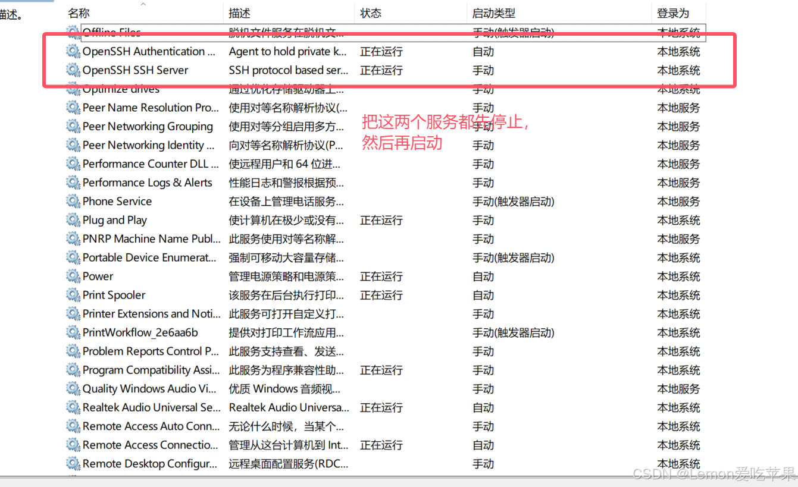
Task: Click gear icon for Printer Extensions and Notifications
Action: point(73,314)
